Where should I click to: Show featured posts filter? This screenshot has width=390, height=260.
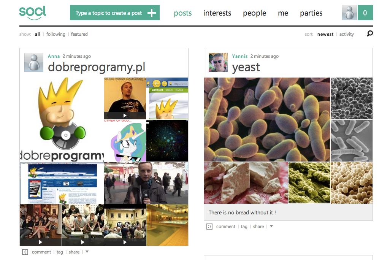(79, 34)
